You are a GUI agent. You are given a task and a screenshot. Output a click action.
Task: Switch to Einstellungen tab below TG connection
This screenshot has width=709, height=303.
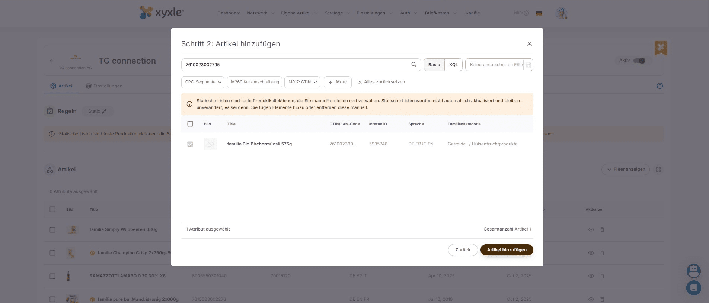[x=104, y=86]
